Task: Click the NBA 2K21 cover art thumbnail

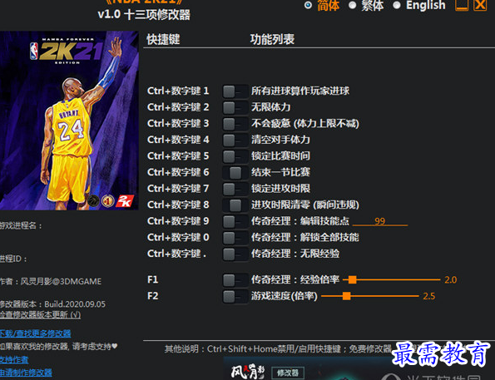Action: click(69, 121)
